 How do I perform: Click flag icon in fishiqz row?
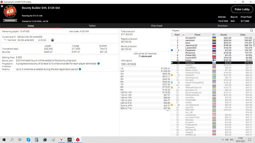[x=214, y=60]
